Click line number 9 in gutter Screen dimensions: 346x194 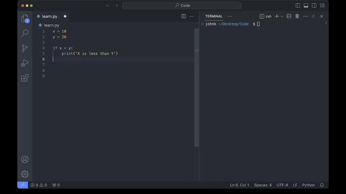pos(43,76)
